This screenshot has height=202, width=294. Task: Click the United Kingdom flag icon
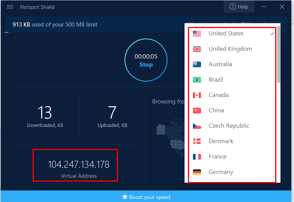pyautogui.click(x=197, y=49)
